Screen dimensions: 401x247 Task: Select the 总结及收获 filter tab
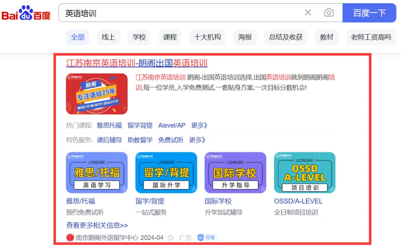click(x=285, y=37)
